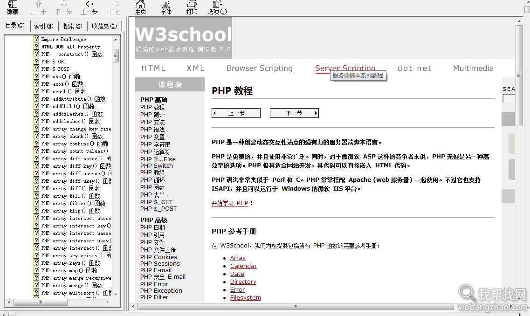Image resolution: width=530 pixels, height=316 pixels.
Task: Click the 下一节 next section button
Action: [x=294, y=113]
